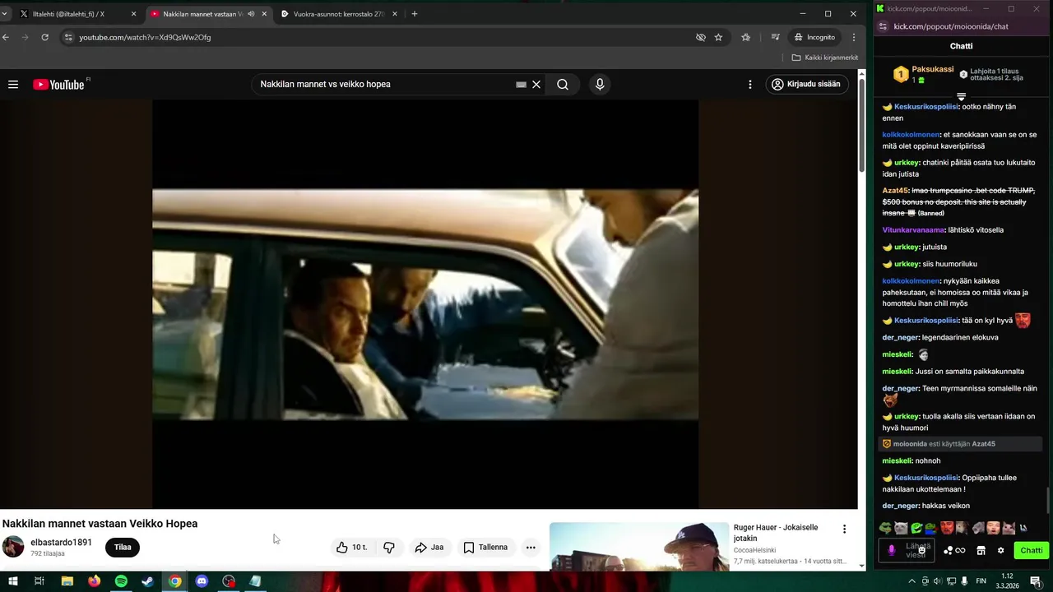1053x592 pixels.
Task: Open a new Chrome tab
Action: [414, 14]
